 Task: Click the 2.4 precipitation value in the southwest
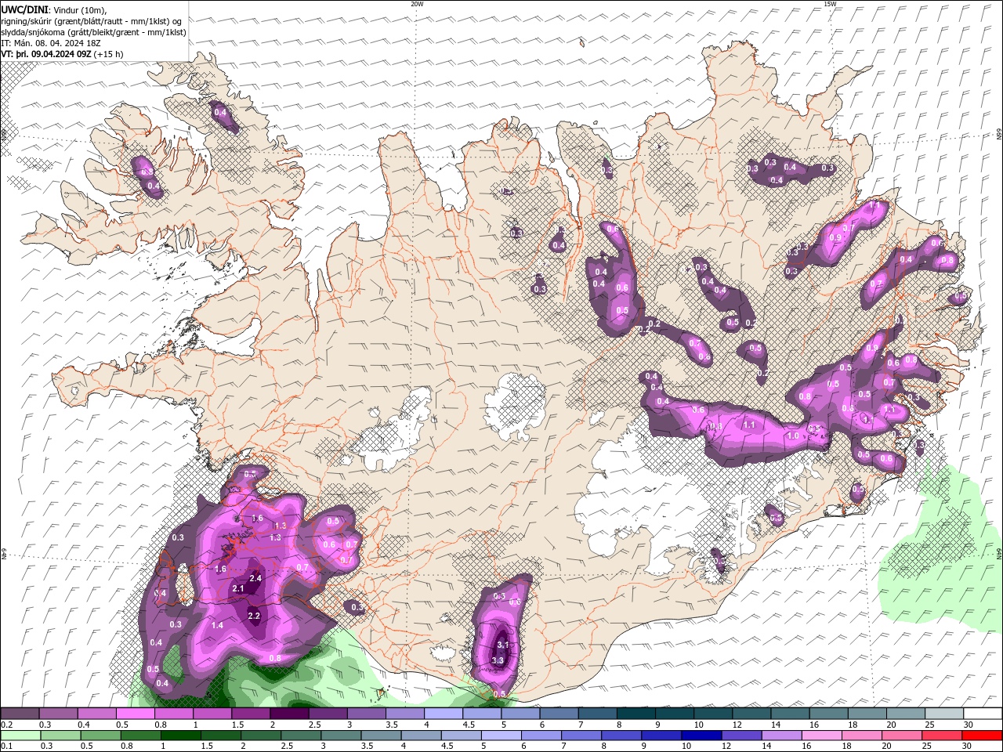coord(255,577)
